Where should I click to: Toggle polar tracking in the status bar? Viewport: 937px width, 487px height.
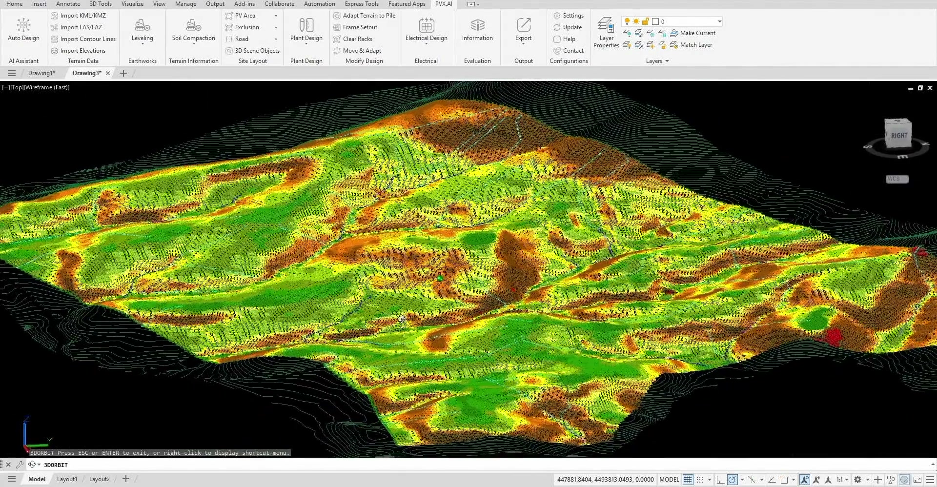point(732,480)
